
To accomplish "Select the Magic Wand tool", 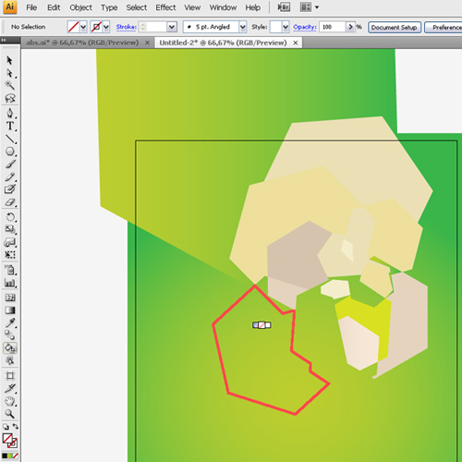I will pyautogui.click(x=9, y=85).
